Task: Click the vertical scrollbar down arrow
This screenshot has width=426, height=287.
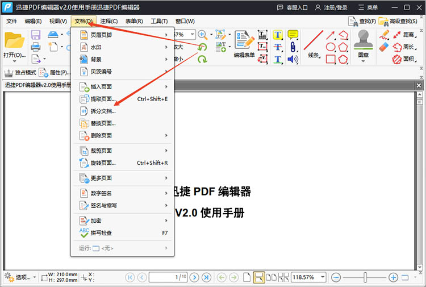Action: (420, 267)
